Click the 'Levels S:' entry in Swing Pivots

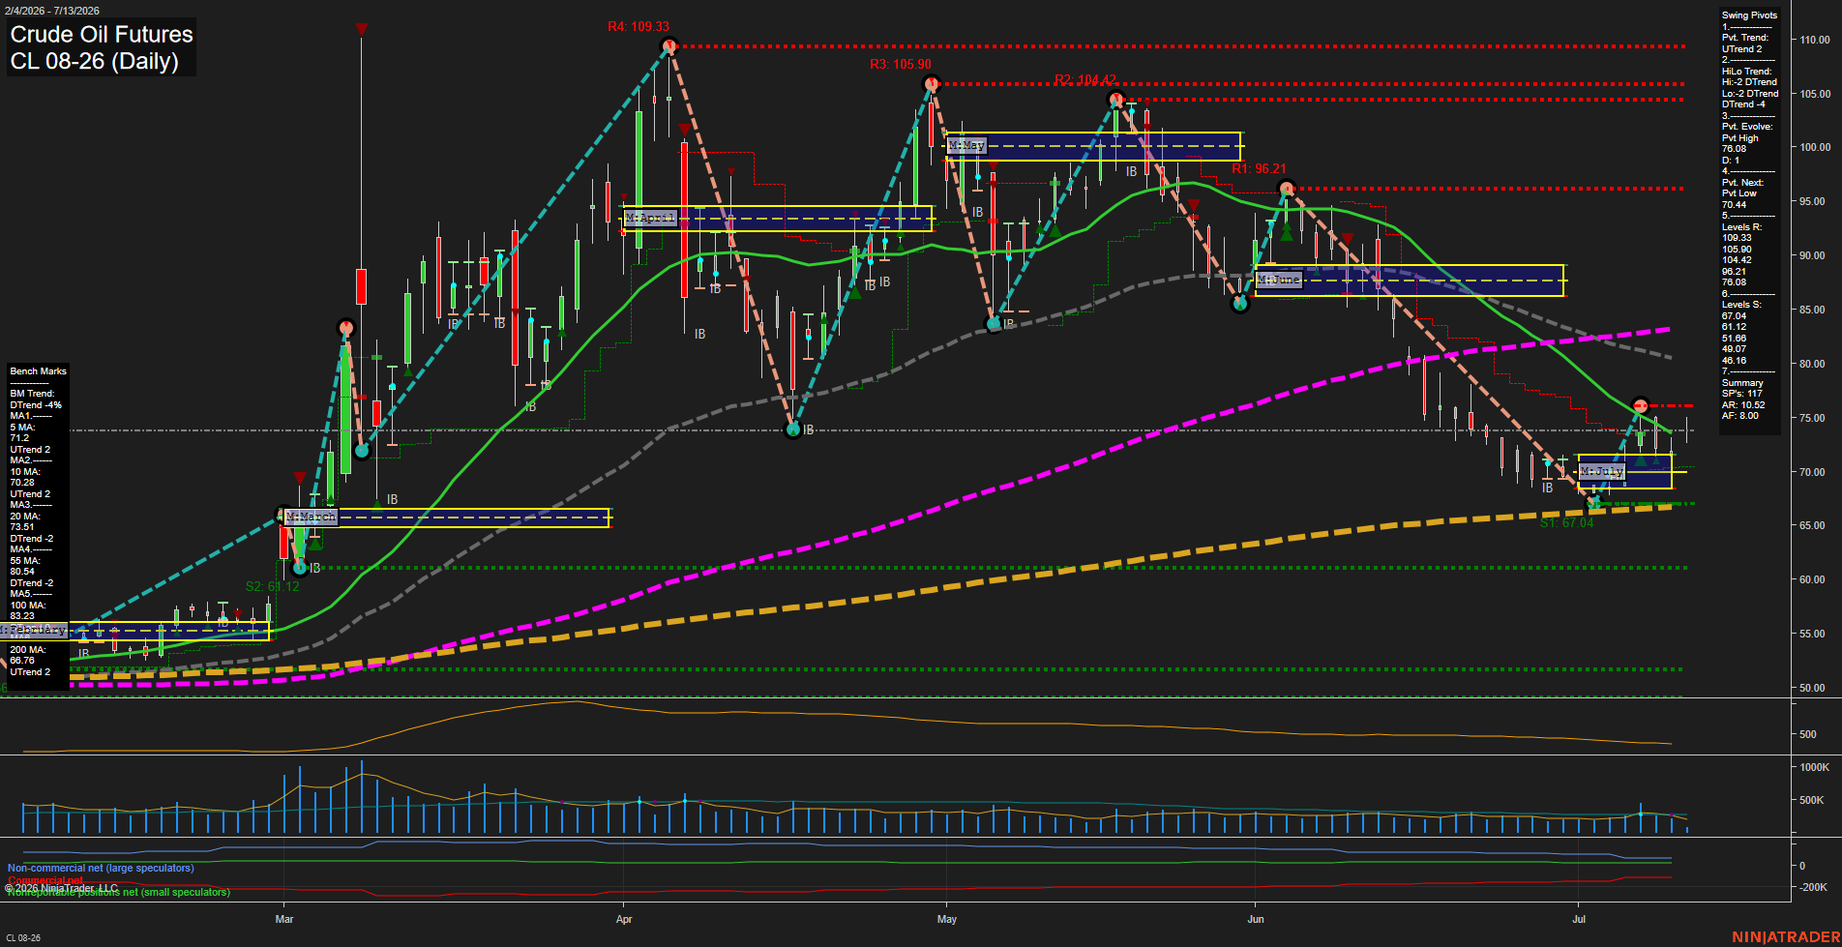coord(1741,305)
